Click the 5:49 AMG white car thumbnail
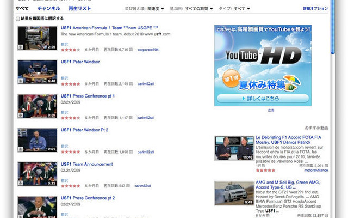Viewport: 348px width, 218px height. tap(234, 193)
